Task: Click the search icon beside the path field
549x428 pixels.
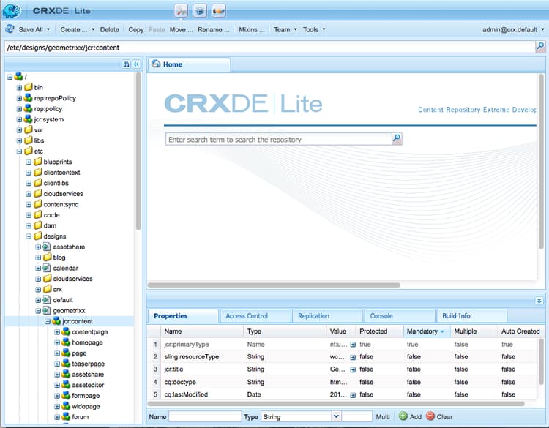Action: [x=540, y=47]
